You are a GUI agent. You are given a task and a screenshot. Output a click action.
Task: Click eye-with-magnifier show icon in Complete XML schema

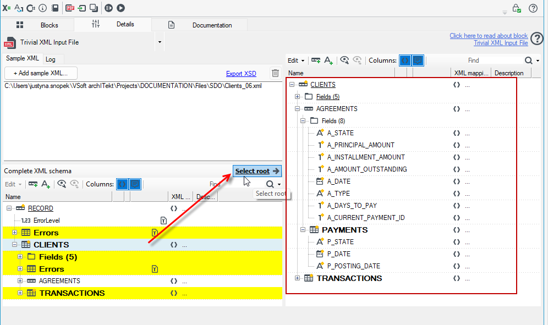[x=62, y=184]
